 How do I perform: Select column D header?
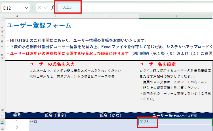click(176, 16)
